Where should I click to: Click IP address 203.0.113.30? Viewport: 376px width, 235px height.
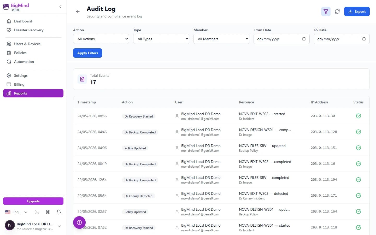click(323, 116)
